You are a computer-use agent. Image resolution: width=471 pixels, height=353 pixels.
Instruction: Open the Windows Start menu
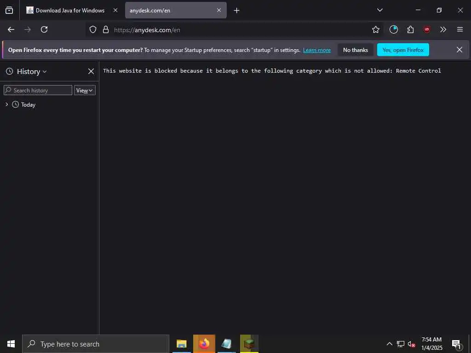click(11, 344)
